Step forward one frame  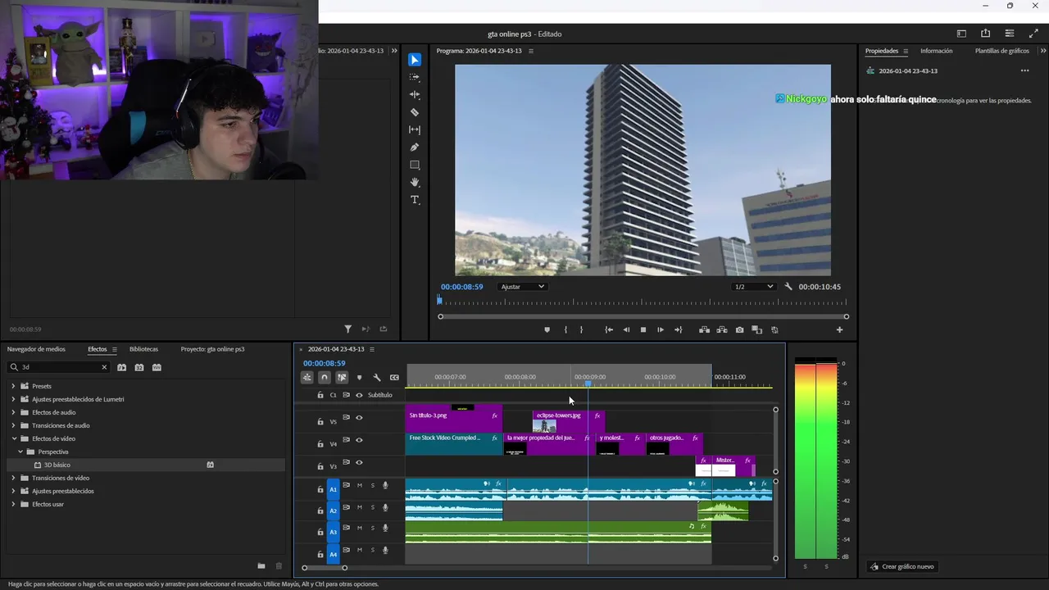(661, 329)
